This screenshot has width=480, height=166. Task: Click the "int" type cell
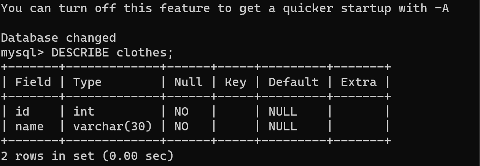click(x=84, y=112)
